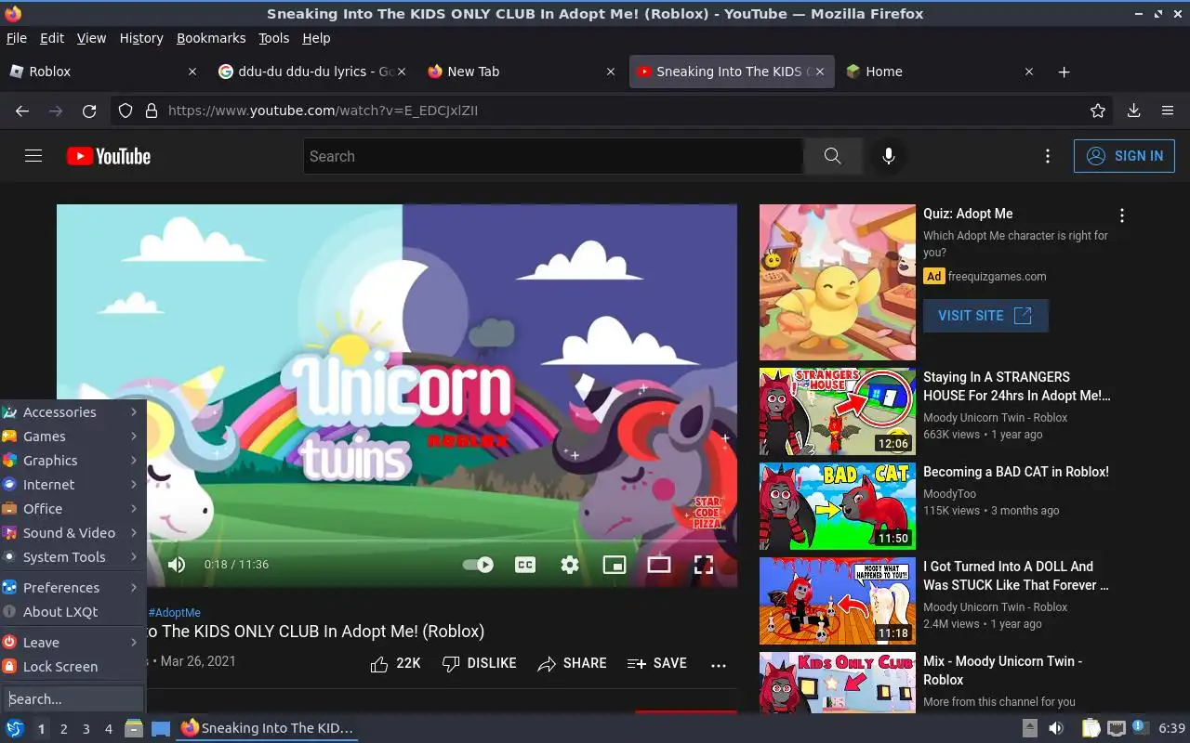1190x743 pixels.
Task: Like the video (22K thumbs up)
Action: coord(395,663)
